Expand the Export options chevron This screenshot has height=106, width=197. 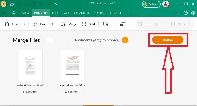pyautogui.click(x=53, y=24)
